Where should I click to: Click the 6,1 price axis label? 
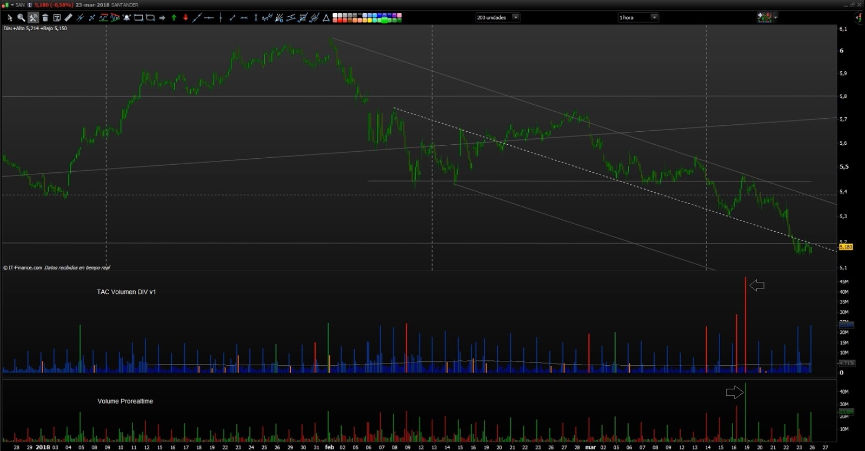(x=843, y=29)
